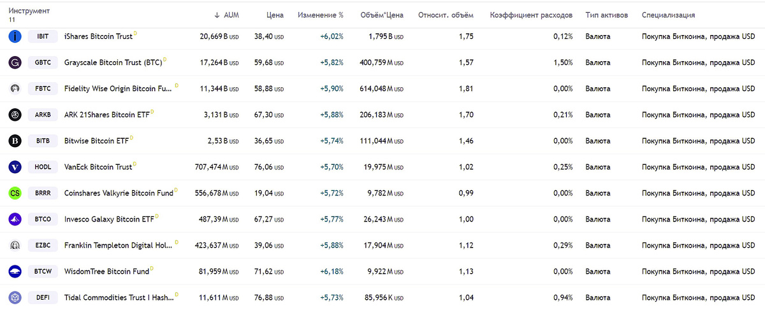Click the Invesco BTCO logo icon
This screenshot has height=310, width=765.
point(15,219)
